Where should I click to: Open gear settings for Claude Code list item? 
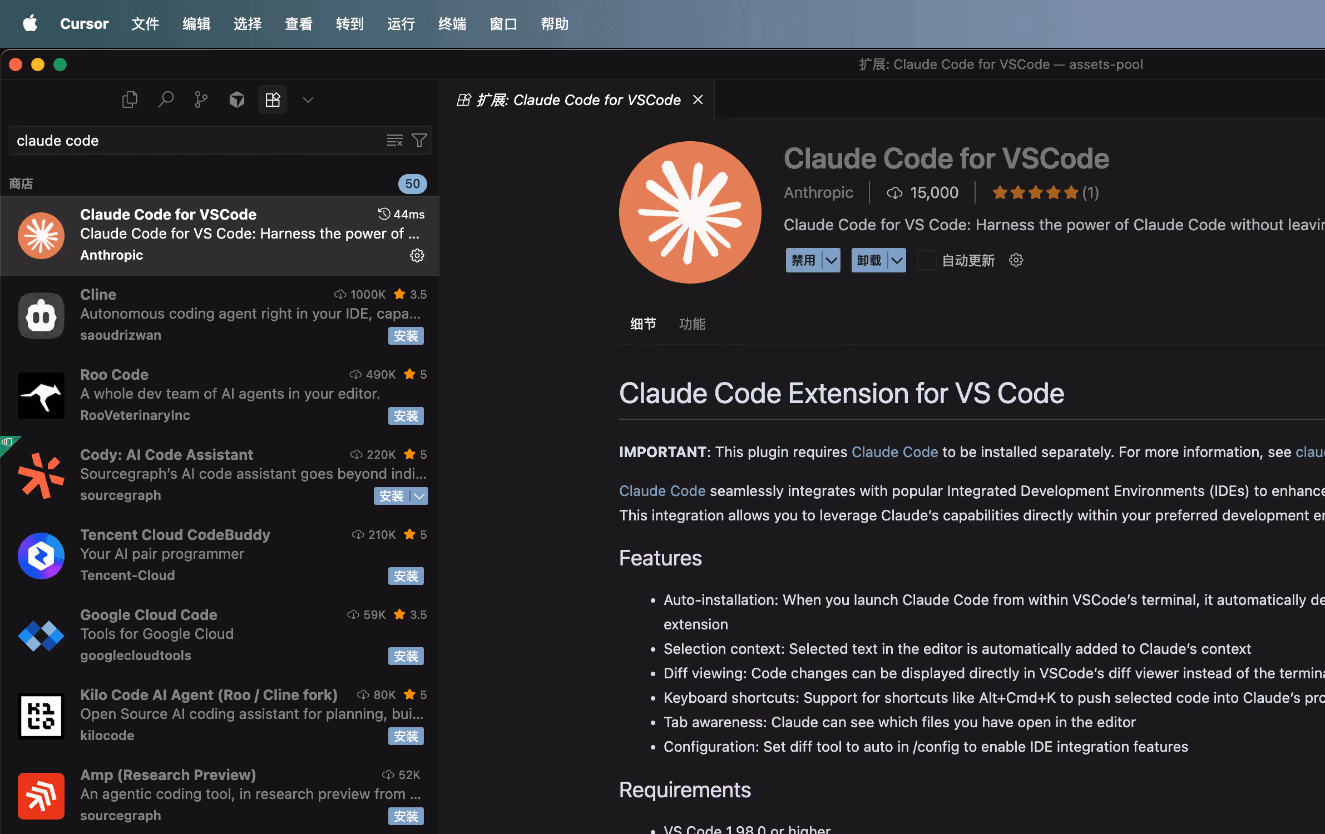pos(417,256)
